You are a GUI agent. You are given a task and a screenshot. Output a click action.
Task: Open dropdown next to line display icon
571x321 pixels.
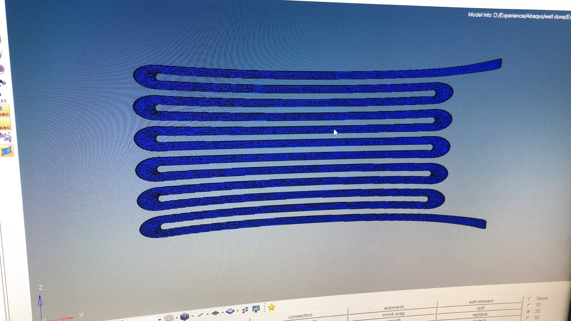coord(208,314)
